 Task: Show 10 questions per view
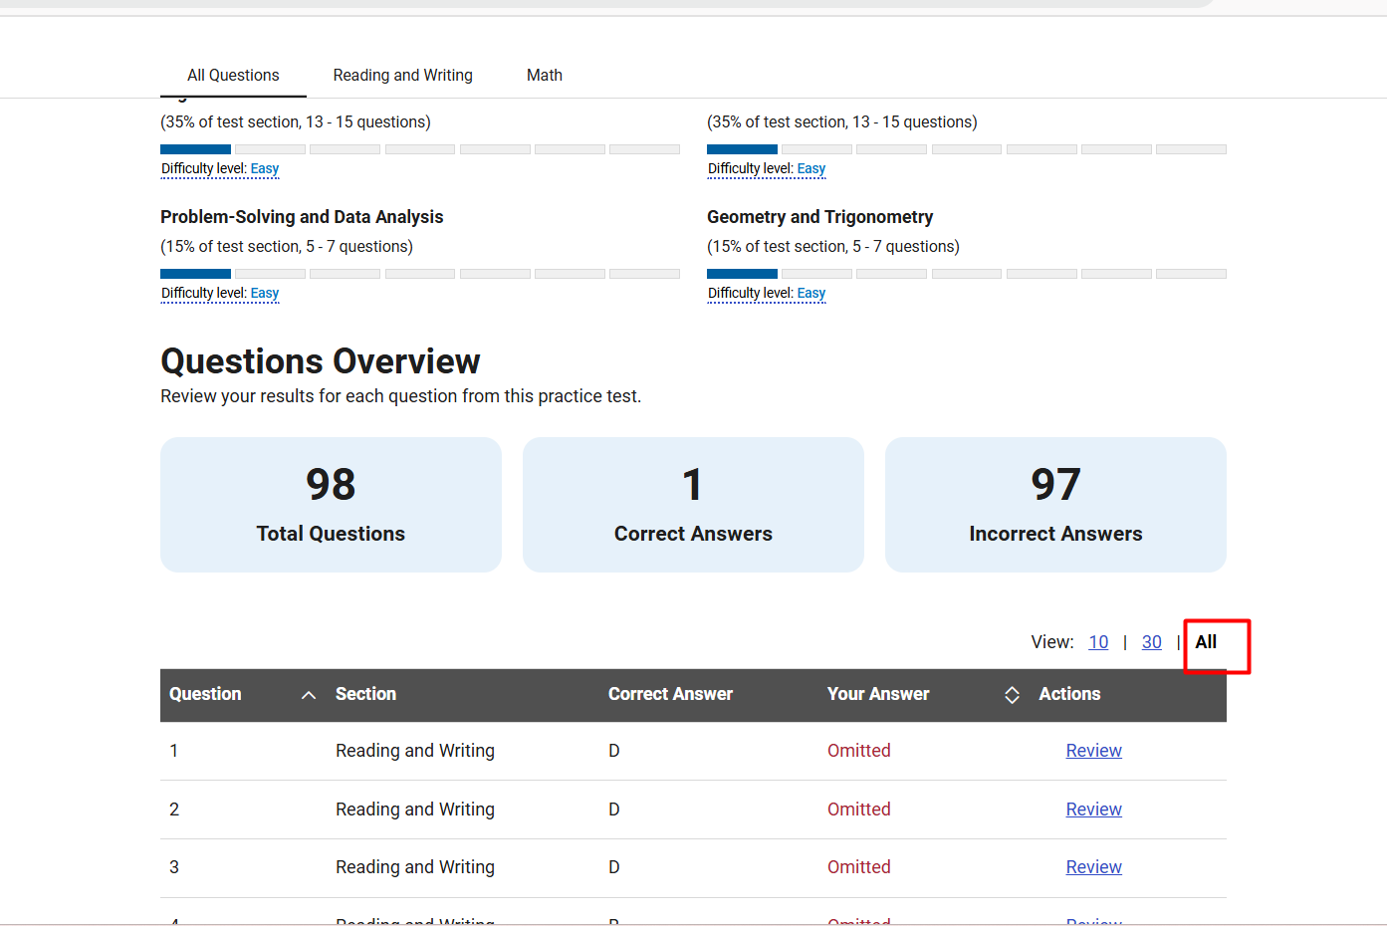pyautogui.click(x=1098, y=642)
